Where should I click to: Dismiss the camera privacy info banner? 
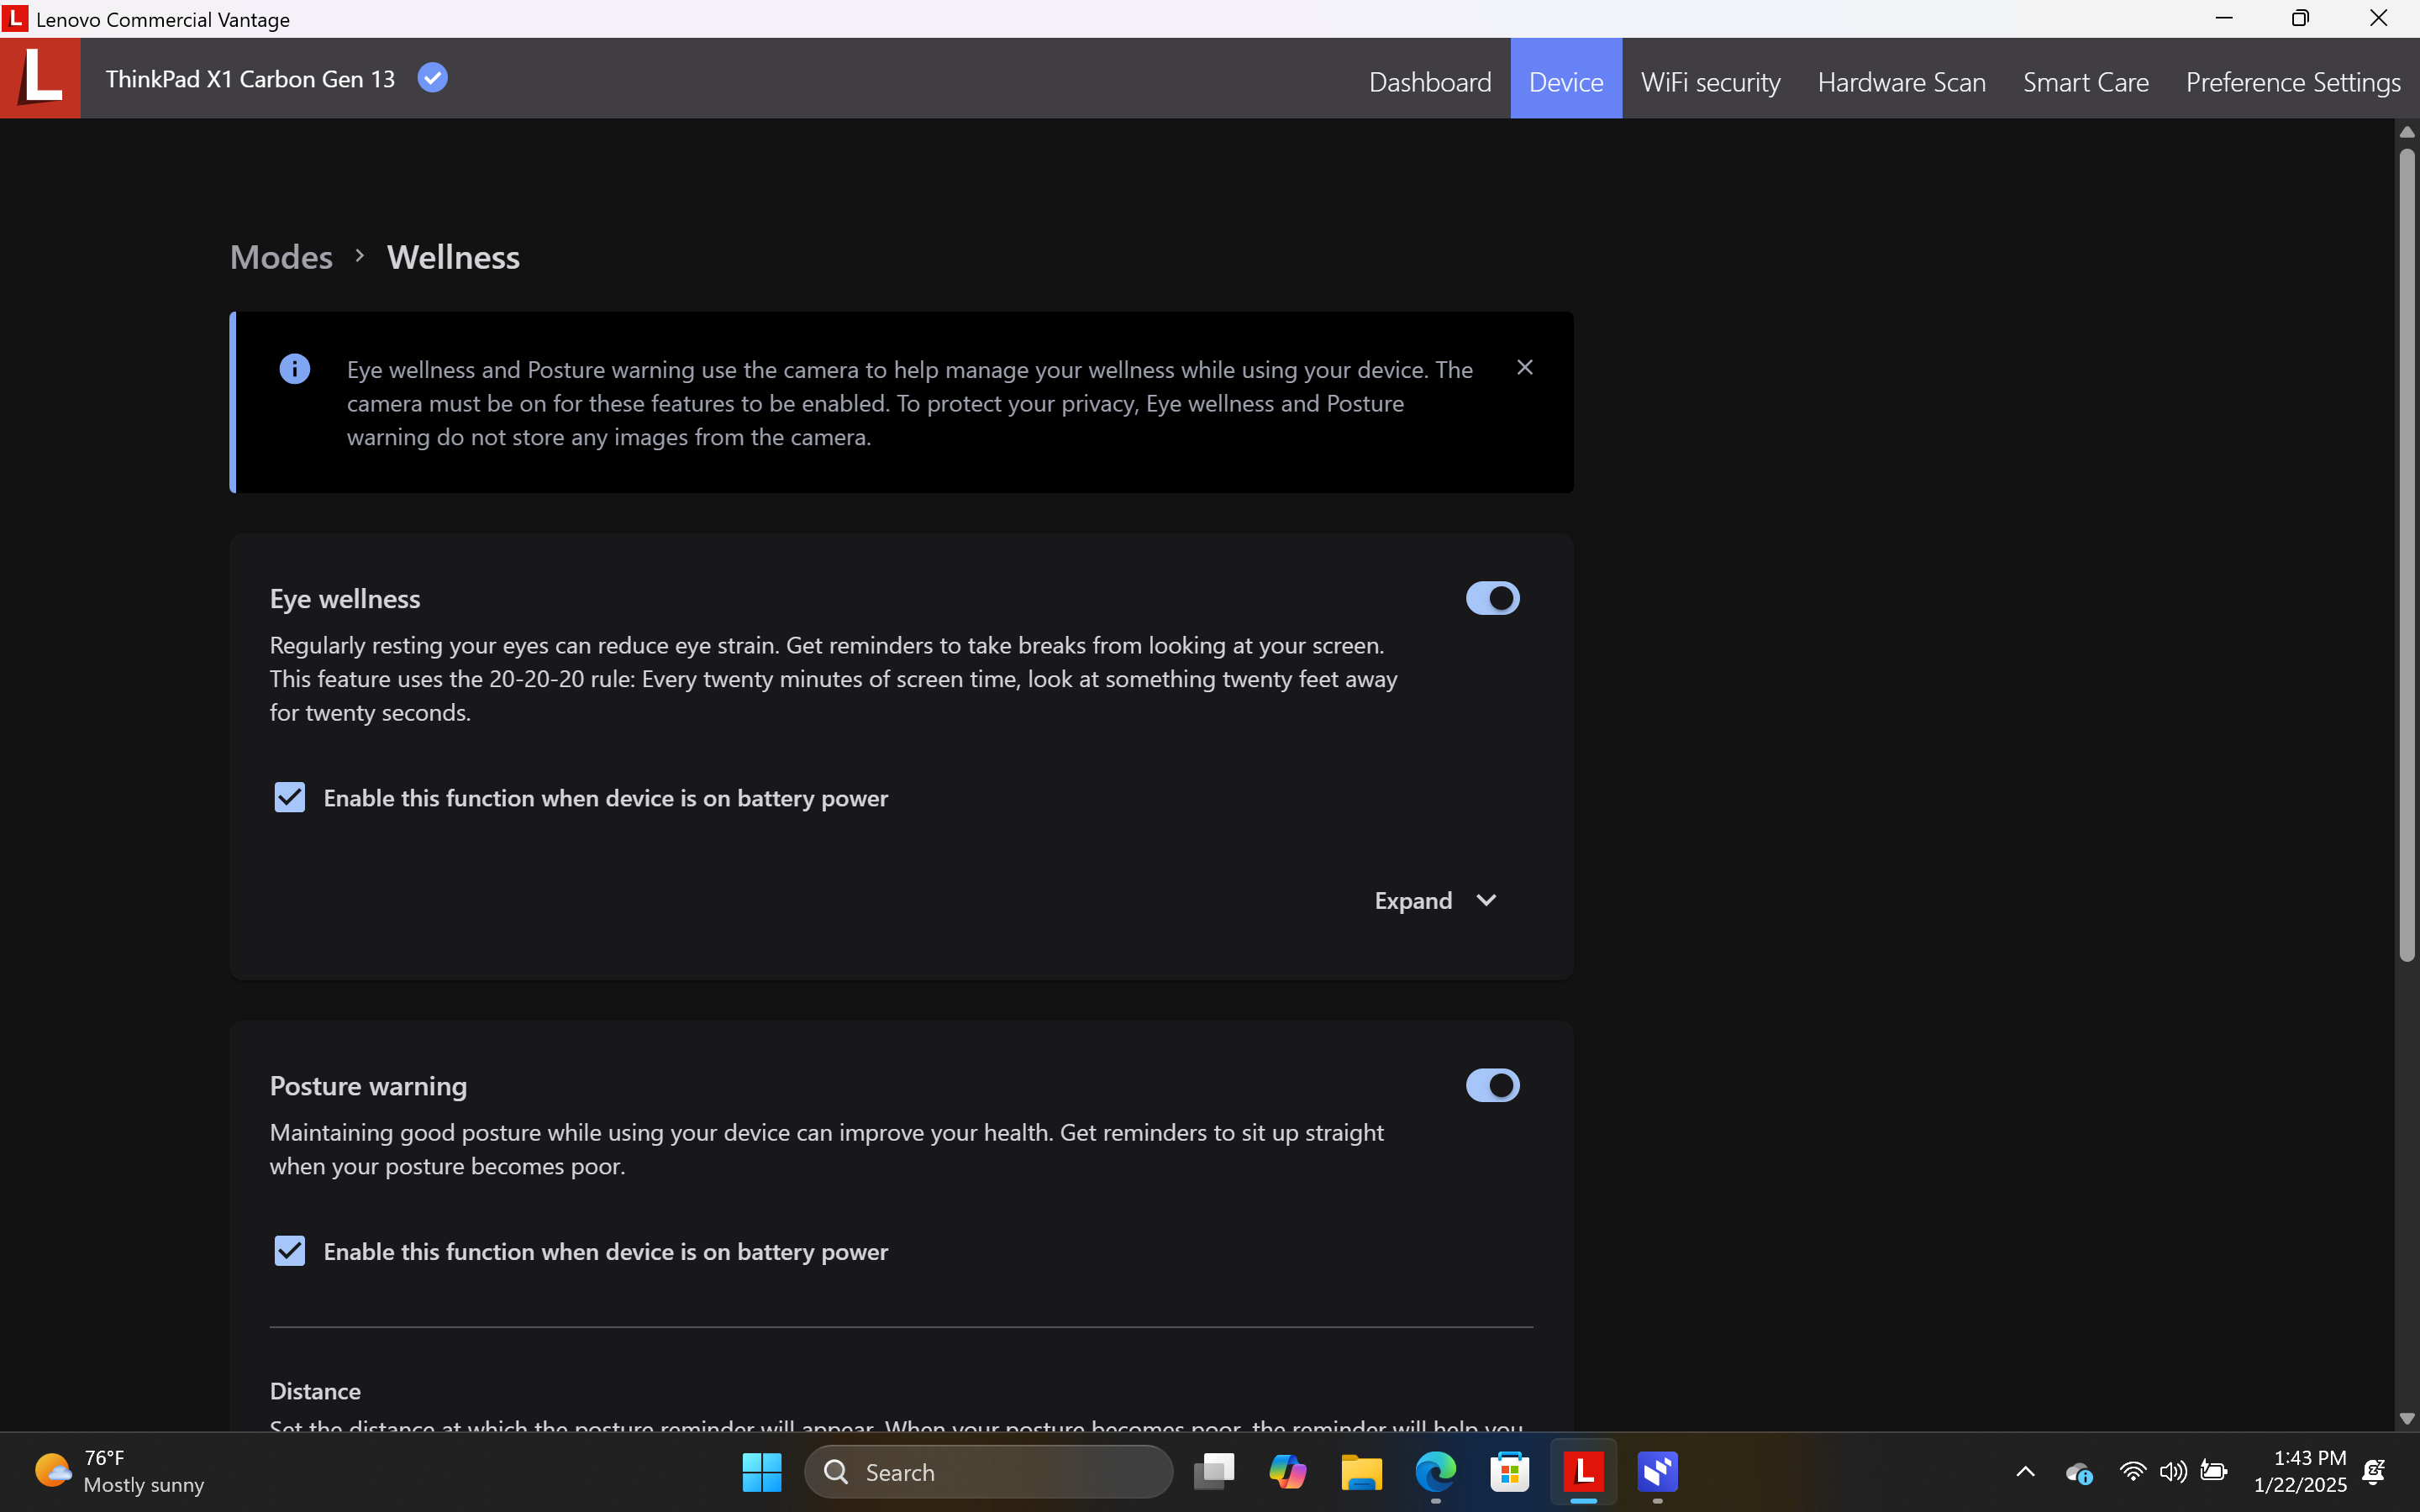tap(1524, 368)
